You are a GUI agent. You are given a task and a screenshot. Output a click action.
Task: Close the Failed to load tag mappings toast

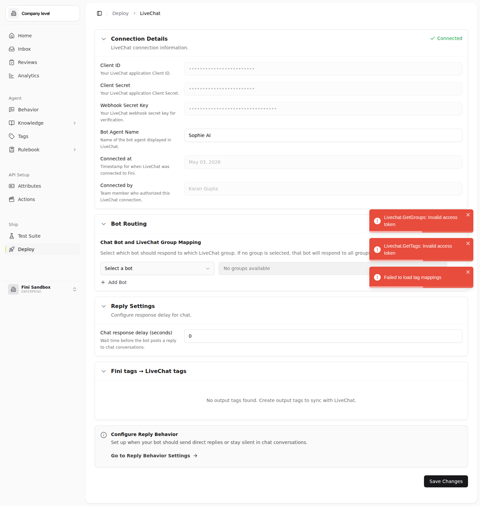point(468,272)
